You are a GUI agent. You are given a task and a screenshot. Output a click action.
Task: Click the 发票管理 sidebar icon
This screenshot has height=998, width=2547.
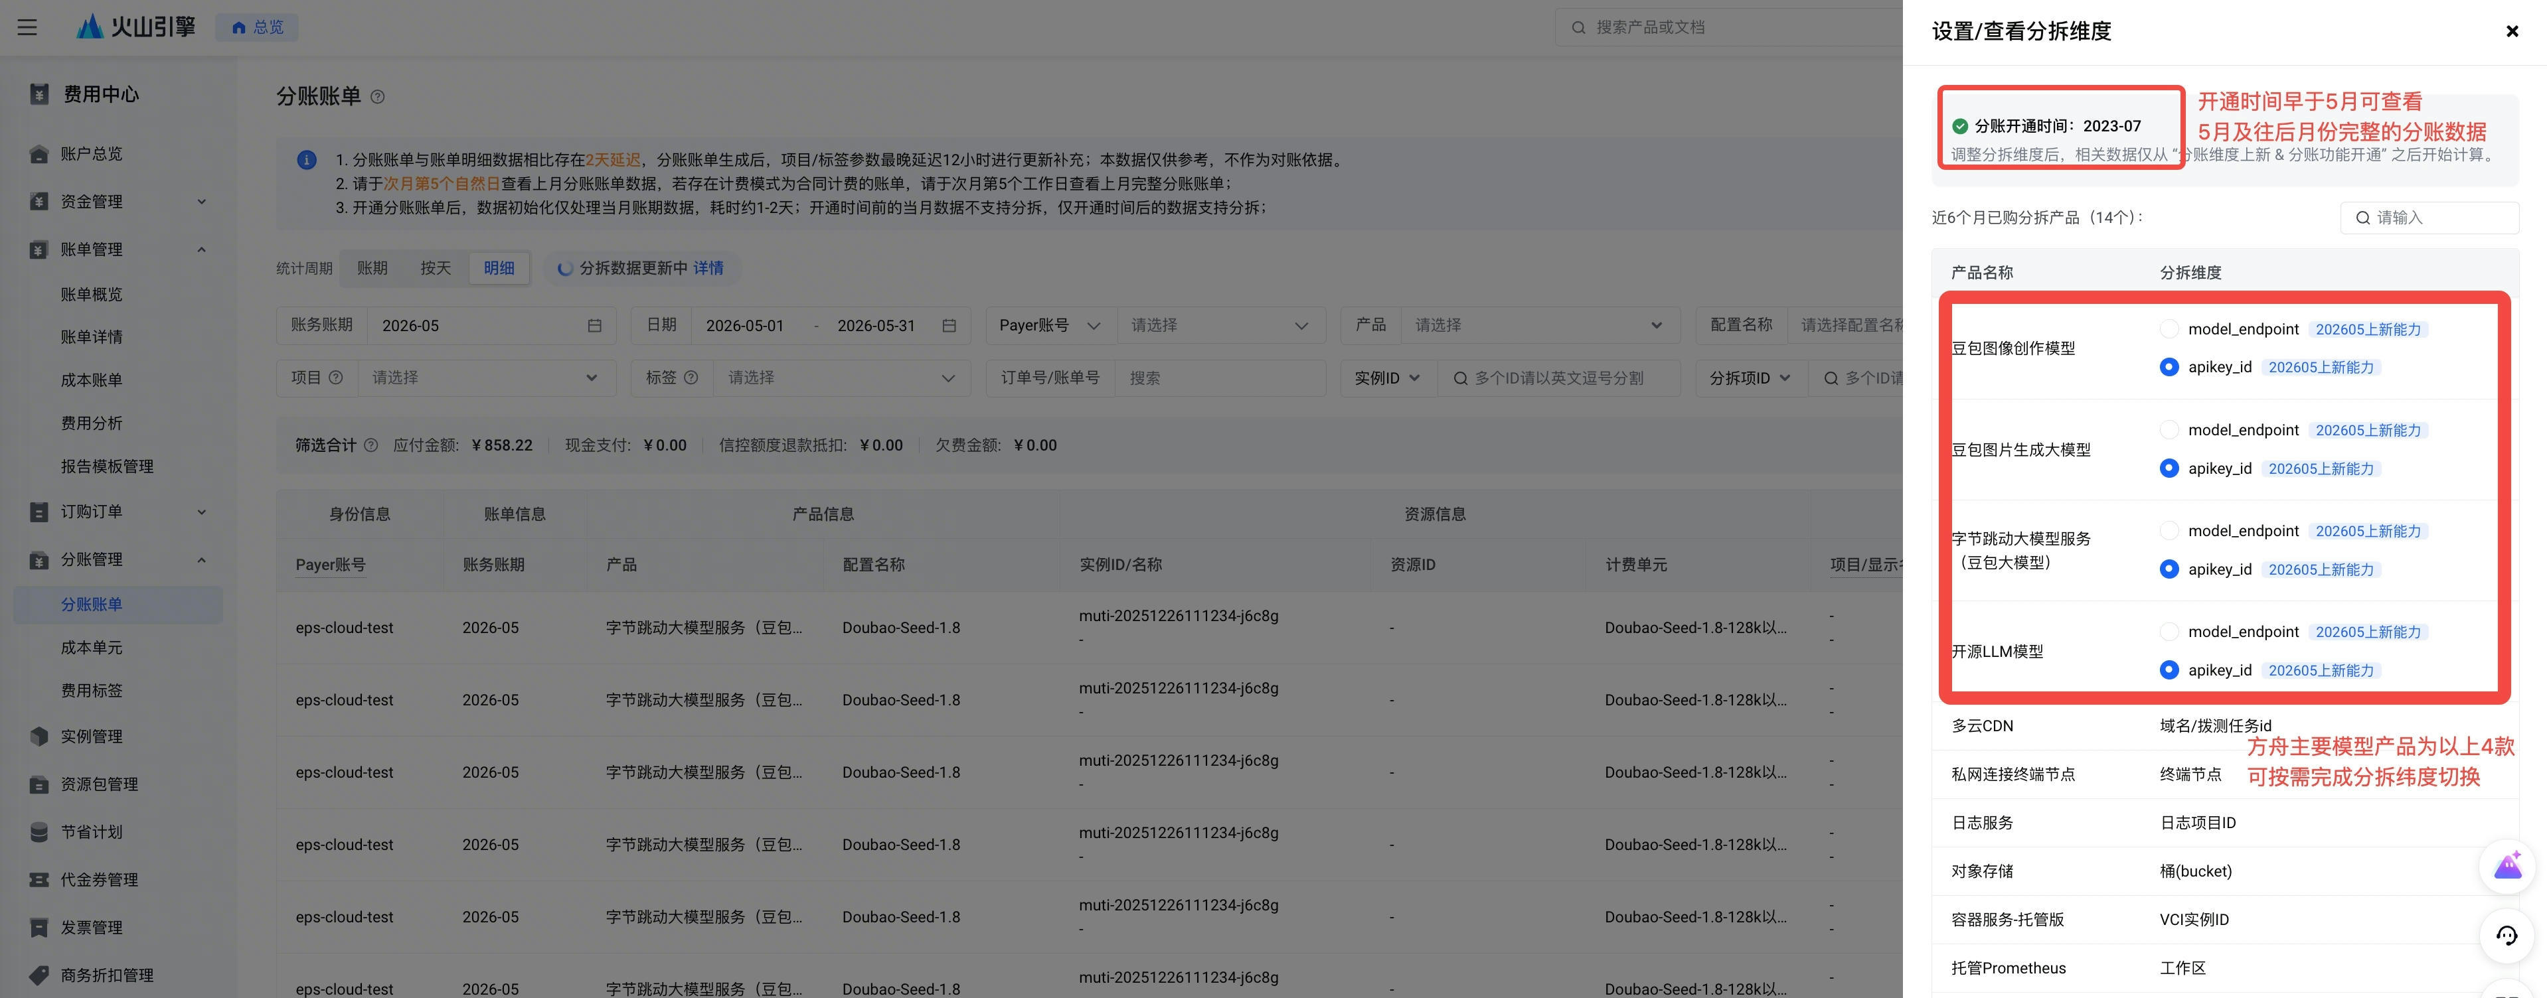click(39, 927)
